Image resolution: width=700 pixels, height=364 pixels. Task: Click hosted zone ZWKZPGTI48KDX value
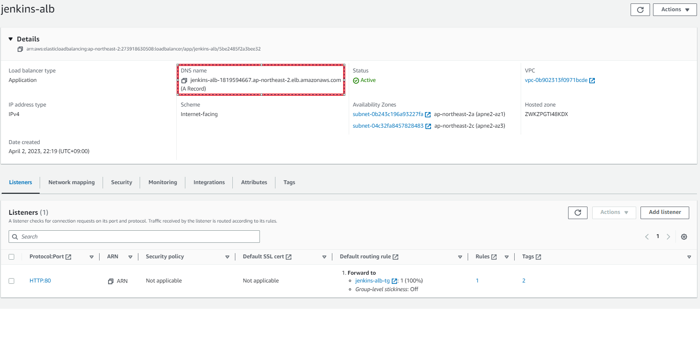(547, 114)
